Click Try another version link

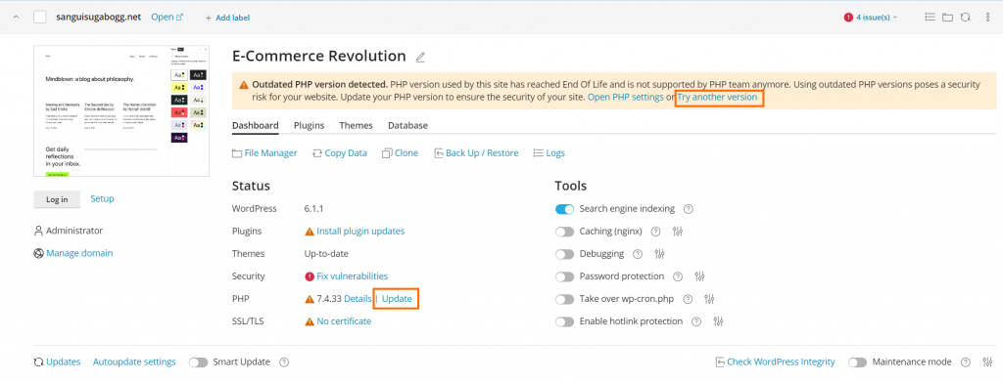click(x=718, y=98)
